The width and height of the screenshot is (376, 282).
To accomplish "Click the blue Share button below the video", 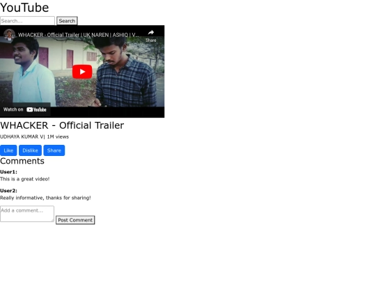I will pyautogui.click(x=54, y=150).
